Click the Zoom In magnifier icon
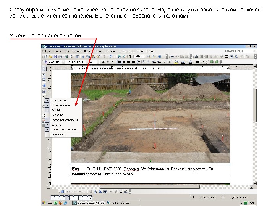Image resolution: width=275 pixels, height=206 pixels. point(154,56)
